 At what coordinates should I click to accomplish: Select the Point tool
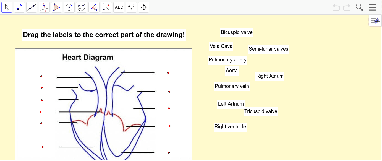(19, 7)
